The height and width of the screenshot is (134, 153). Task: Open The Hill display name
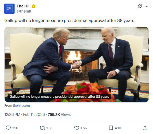coord(23,6)
